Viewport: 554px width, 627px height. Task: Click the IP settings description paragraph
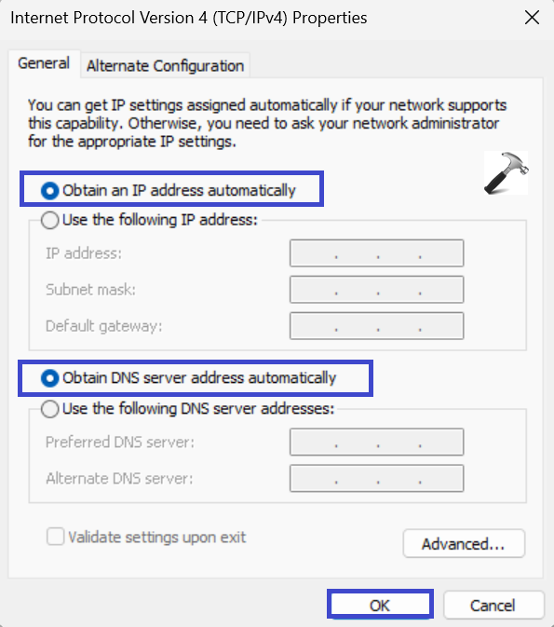coord(267,123)
